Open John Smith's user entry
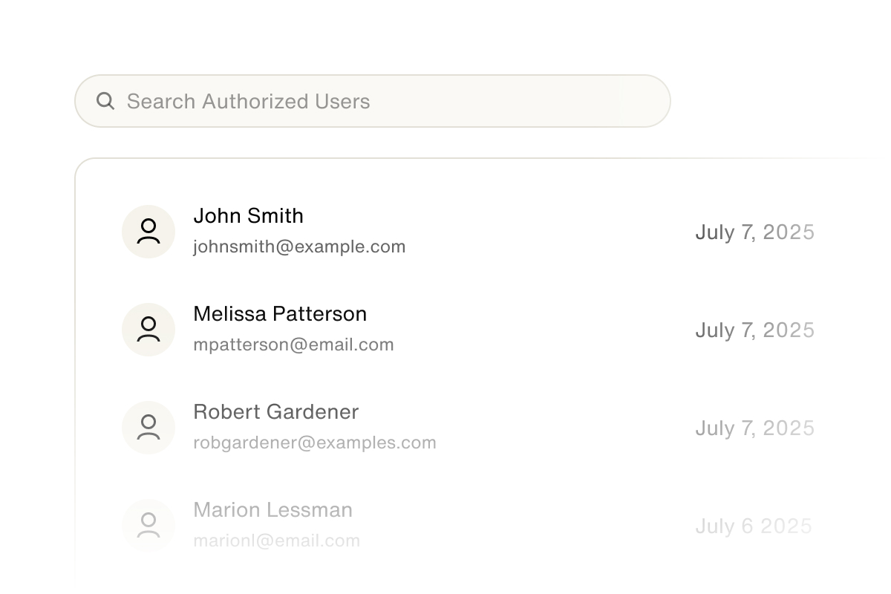This screenshot has width=891, height=594. click(x=248, y=216)
